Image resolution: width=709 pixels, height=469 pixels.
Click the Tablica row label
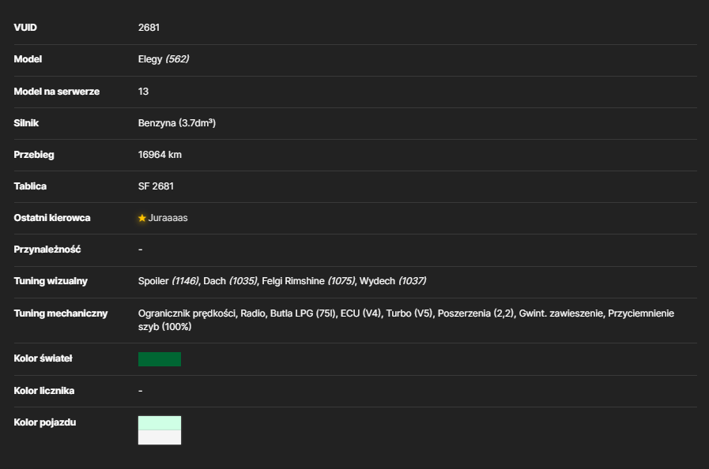[30, 186]
